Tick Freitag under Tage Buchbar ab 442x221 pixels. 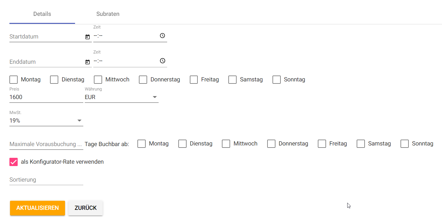(322, 144)
